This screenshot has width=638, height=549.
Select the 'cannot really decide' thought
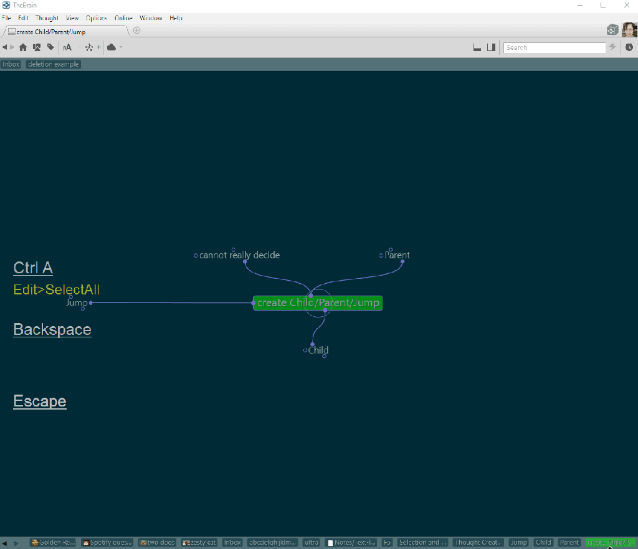239,255
